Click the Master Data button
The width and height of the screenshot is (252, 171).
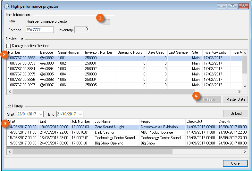pyautogui.click(x=235, y=99)
